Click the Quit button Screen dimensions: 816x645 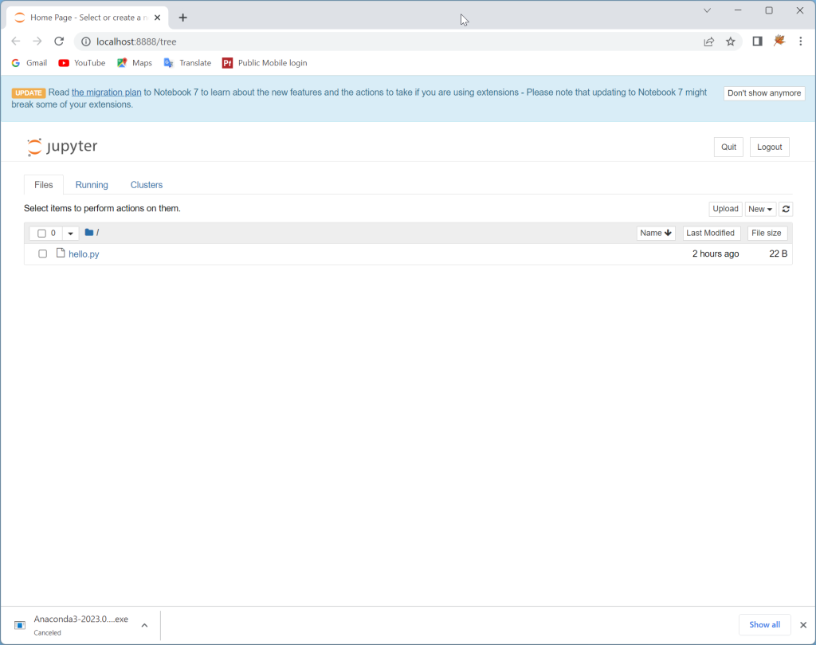click(728, 147)
